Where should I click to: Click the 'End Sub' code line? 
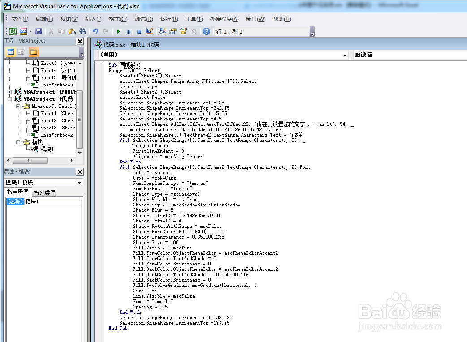click(118, 328)
